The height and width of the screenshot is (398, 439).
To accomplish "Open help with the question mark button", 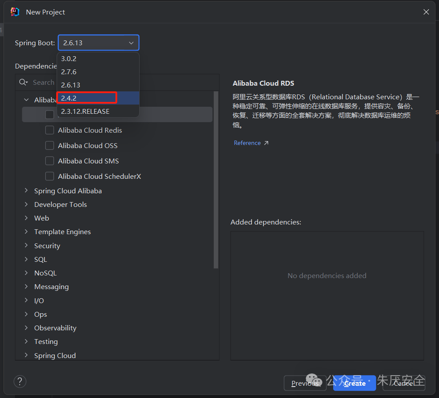I will pos(20,381).
